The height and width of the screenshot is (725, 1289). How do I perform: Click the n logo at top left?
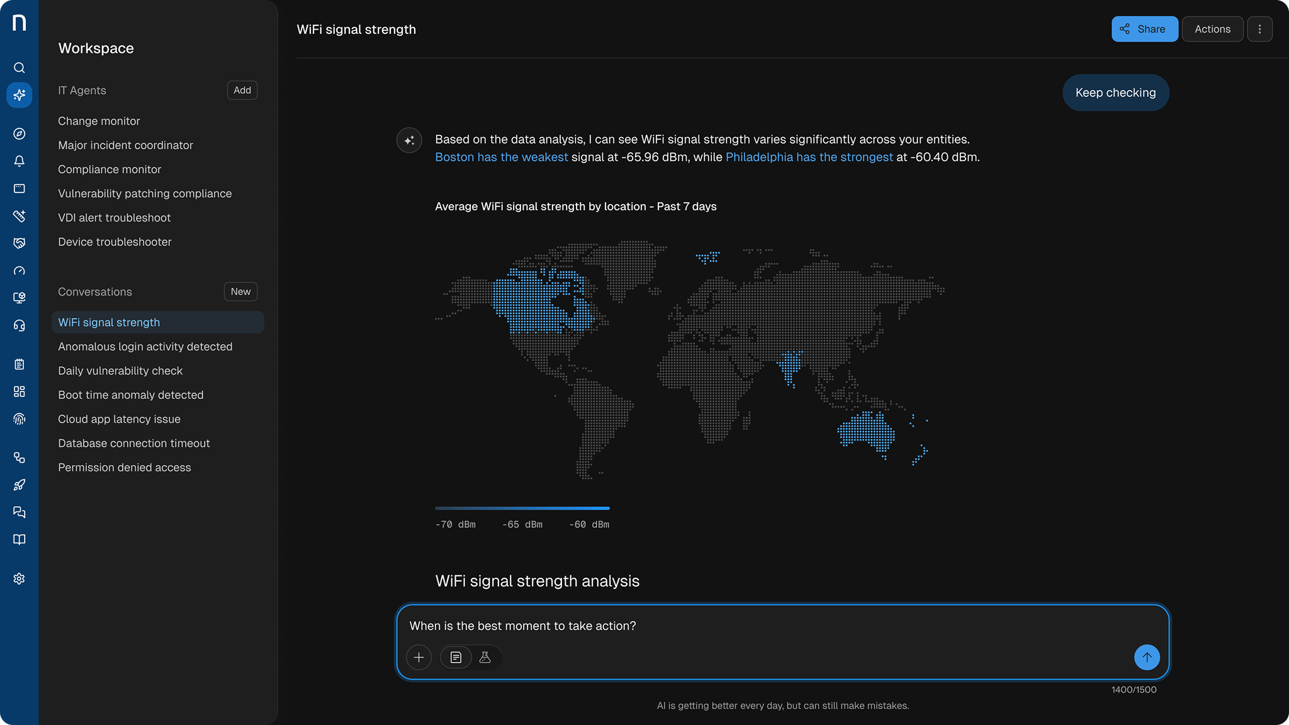pyautogui.click(x=20, y=23)
